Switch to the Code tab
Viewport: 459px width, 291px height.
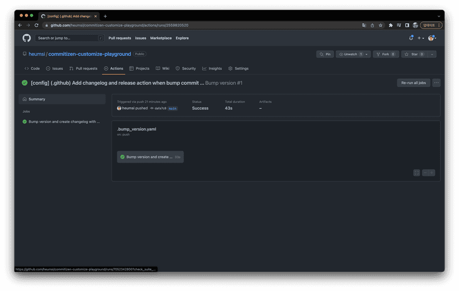(32, 68)
